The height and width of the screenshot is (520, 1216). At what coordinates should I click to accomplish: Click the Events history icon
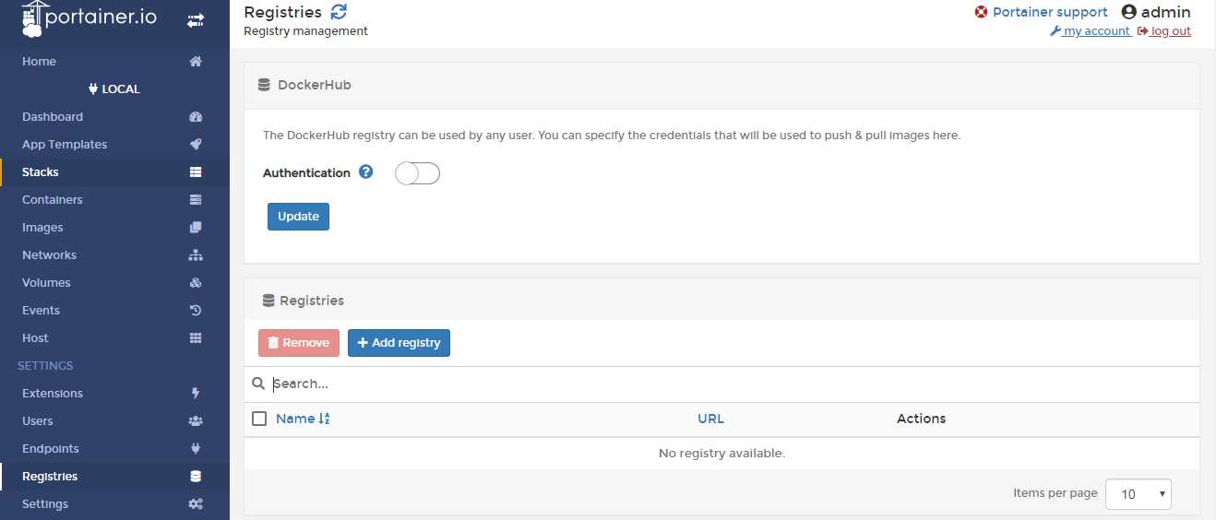(195, 311)
